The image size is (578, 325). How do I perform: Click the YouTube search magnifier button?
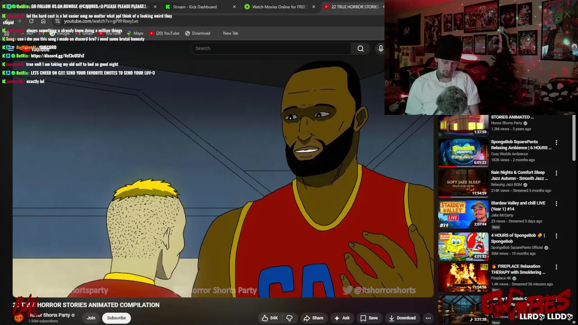[x=360, y=48]
